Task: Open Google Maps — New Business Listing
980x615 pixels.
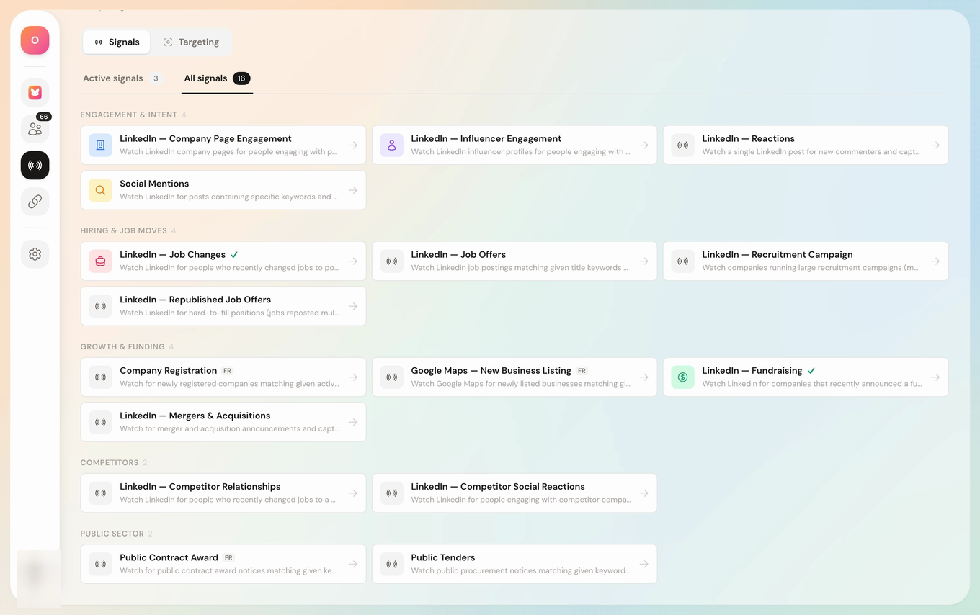Action: [514, 377]
